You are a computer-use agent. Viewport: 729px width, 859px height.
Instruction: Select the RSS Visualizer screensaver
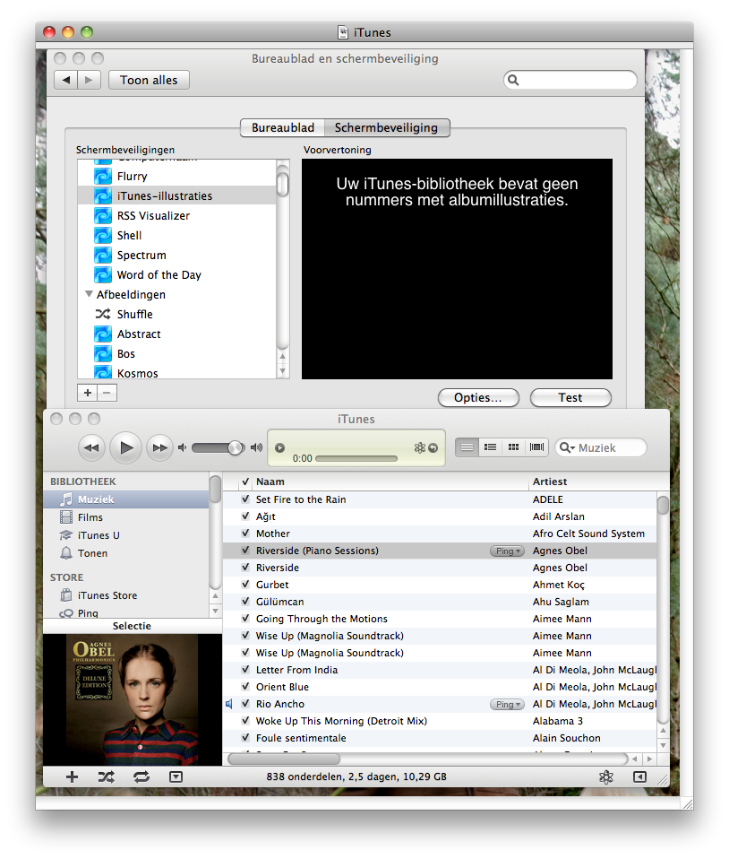tap(176, 216)
